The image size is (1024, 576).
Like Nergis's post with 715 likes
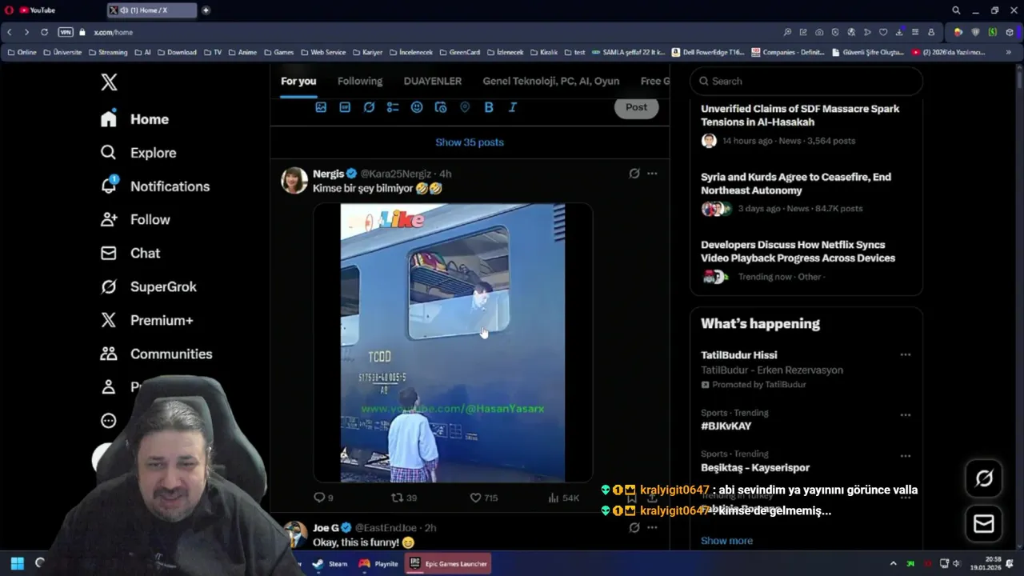(483, 498)
